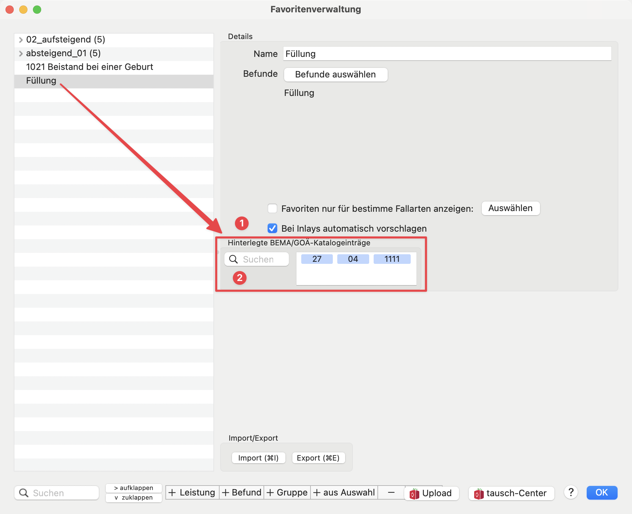Close the Favoritenverwaltung window
The image size is (632, 514).
[x=10, y=10]
